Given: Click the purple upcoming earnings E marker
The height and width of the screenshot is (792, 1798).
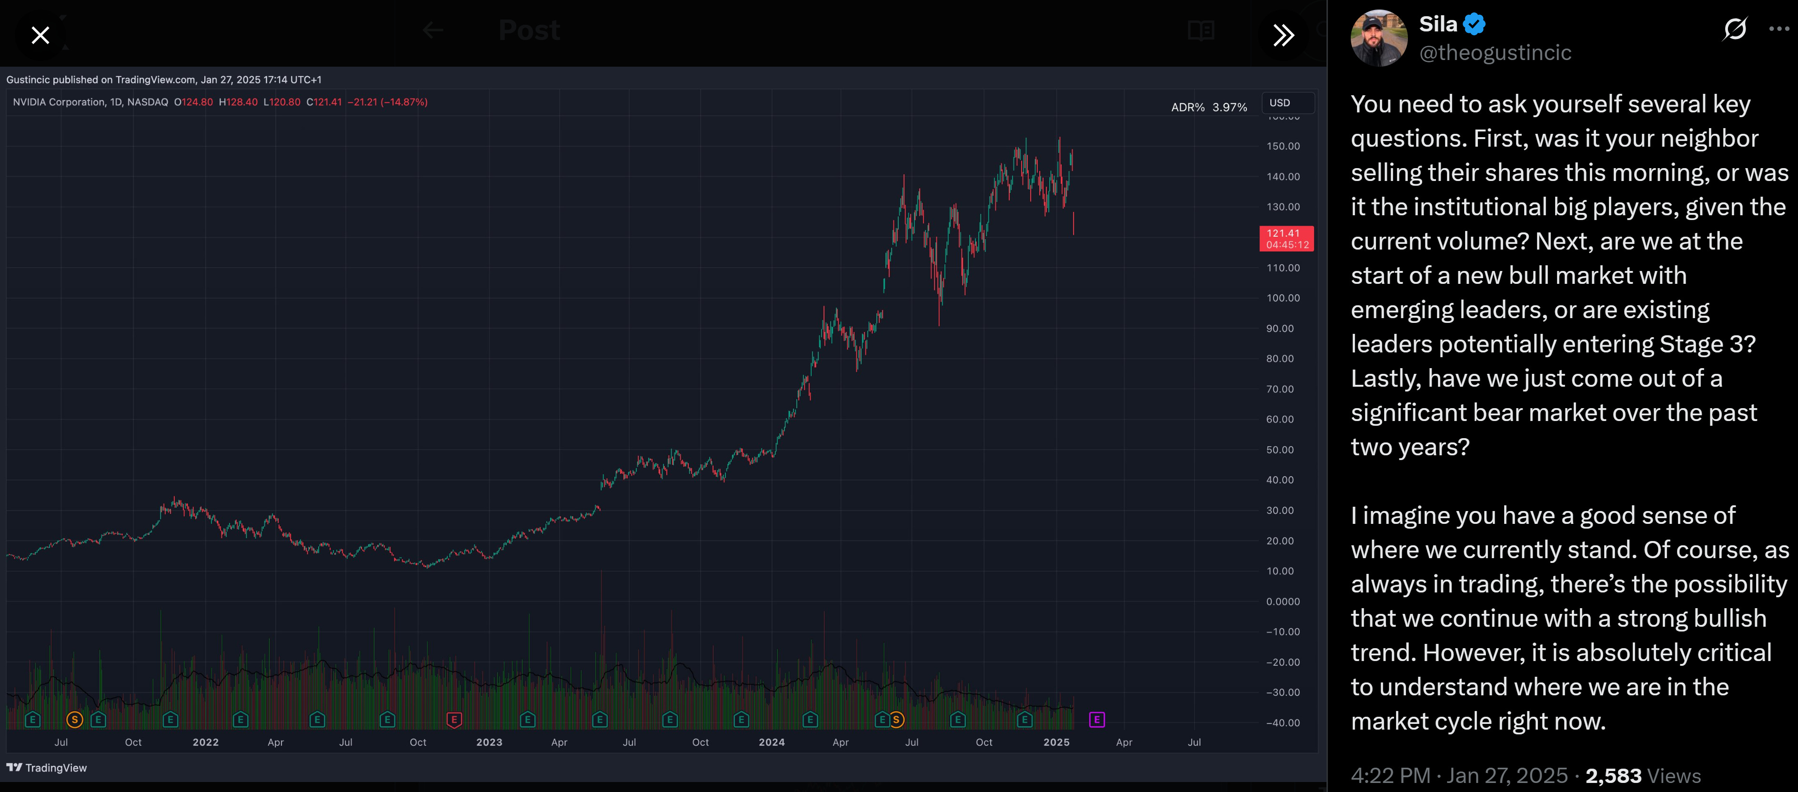Looking at the screenshot, I should pyautogui.click(x=1096, y=720).
